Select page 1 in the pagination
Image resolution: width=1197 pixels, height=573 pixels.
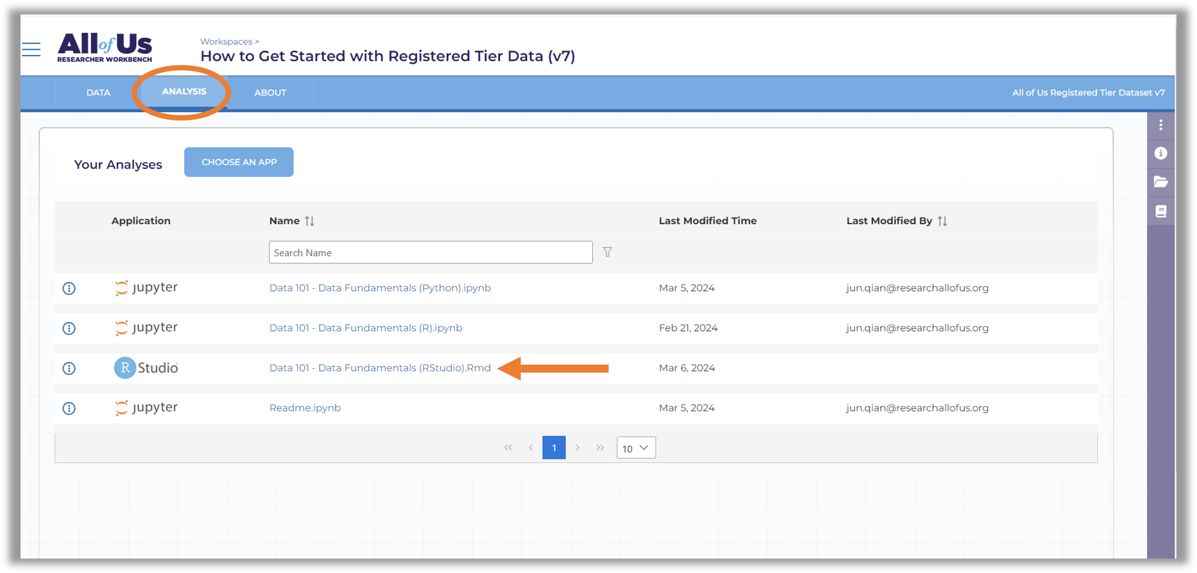(554, 448)
